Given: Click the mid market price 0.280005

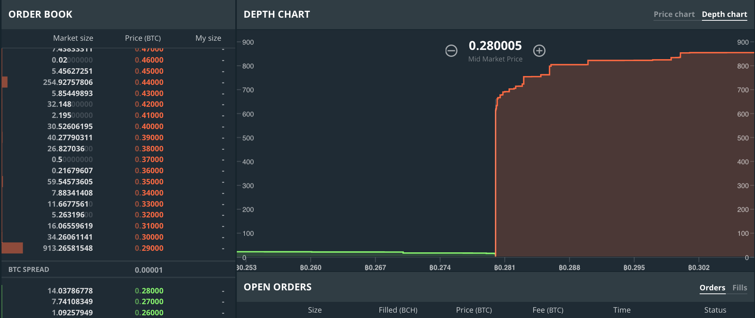Looking at the screenshot, I should [495, 46].
